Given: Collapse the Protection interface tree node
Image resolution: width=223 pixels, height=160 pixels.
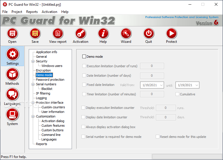Looking at the screenshot, I should 33,103.
